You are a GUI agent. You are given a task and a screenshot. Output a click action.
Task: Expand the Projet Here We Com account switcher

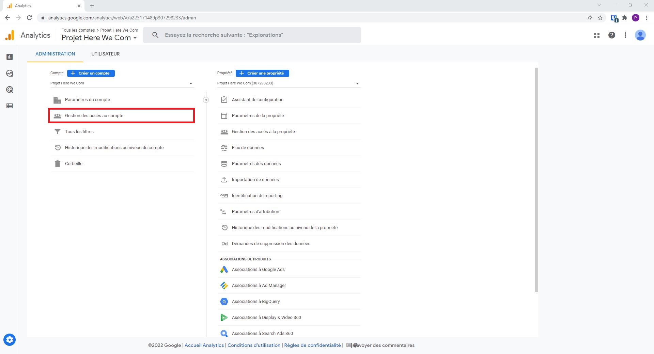tap(99, 38)
